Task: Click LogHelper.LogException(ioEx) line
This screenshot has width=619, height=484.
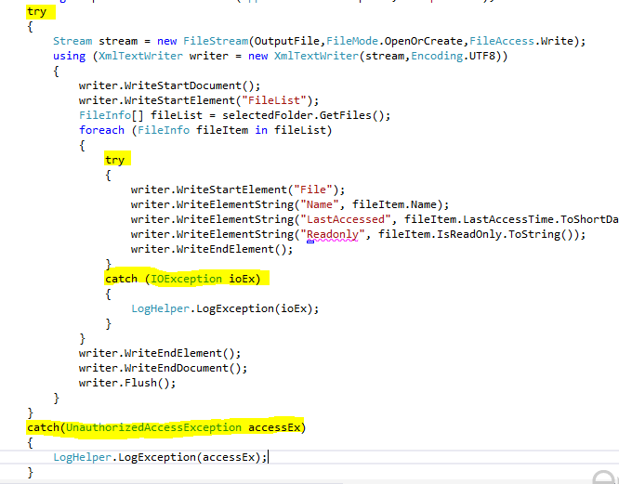Action: pyautogui.click(x=225, y=308)
